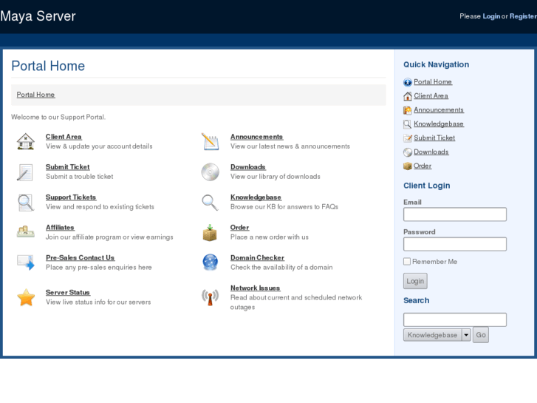
Task: Open the Server Status heading link
Action: pyautogui.click(x=68, y=292)
